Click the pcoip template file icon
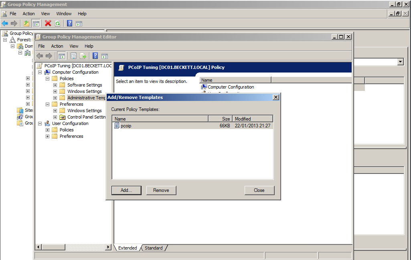 [117, 126]
